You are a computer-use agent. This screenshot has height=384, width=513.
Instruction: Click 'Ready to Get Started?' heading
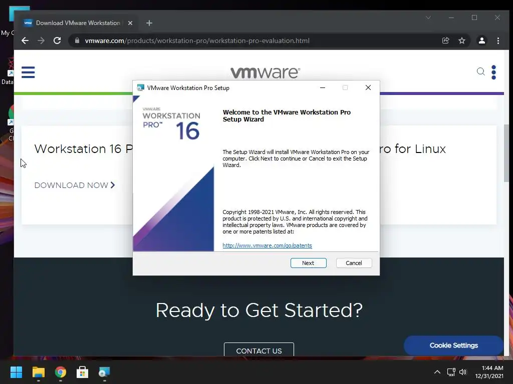tap(259, 310)
